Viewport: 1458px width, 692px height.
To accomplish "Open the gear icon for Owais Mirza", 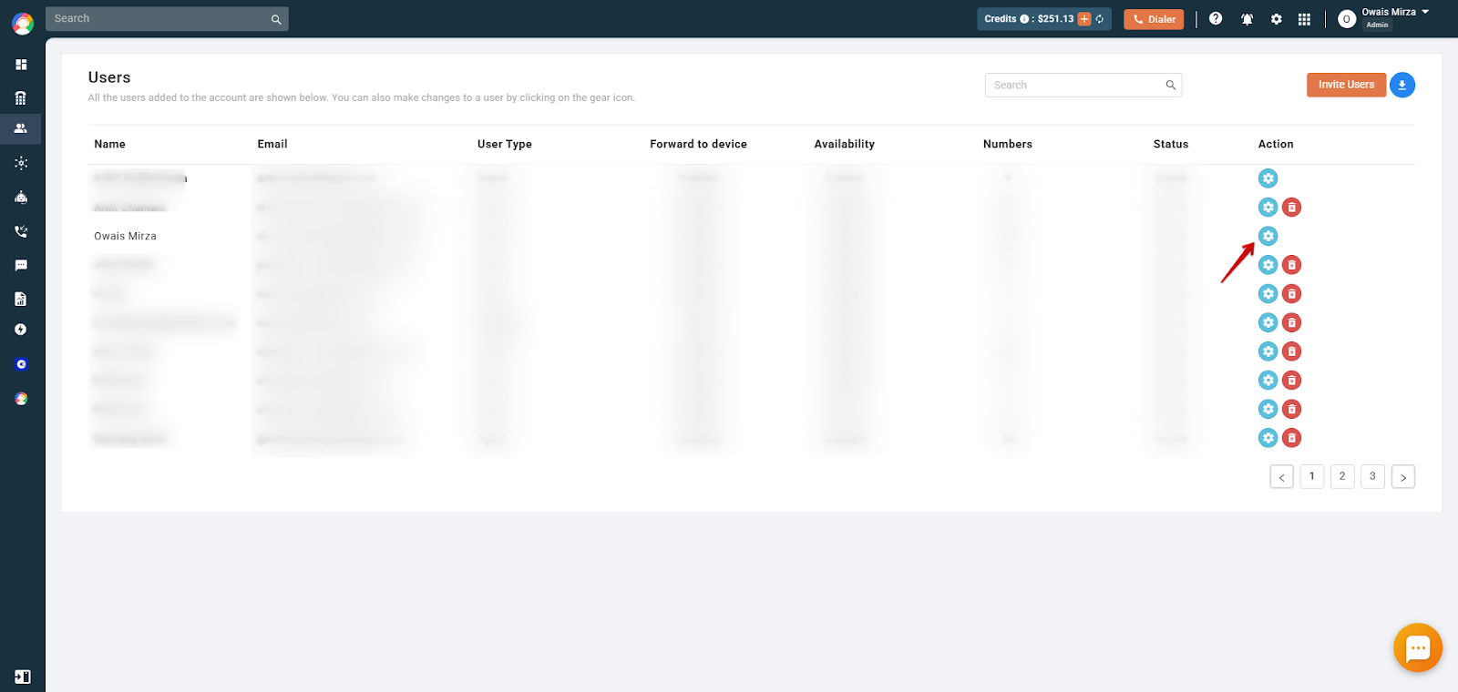I will pos(1268,236).
